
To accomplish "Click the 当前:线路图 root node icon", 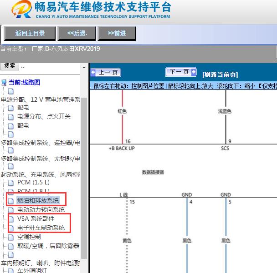I will coord(4,82).
